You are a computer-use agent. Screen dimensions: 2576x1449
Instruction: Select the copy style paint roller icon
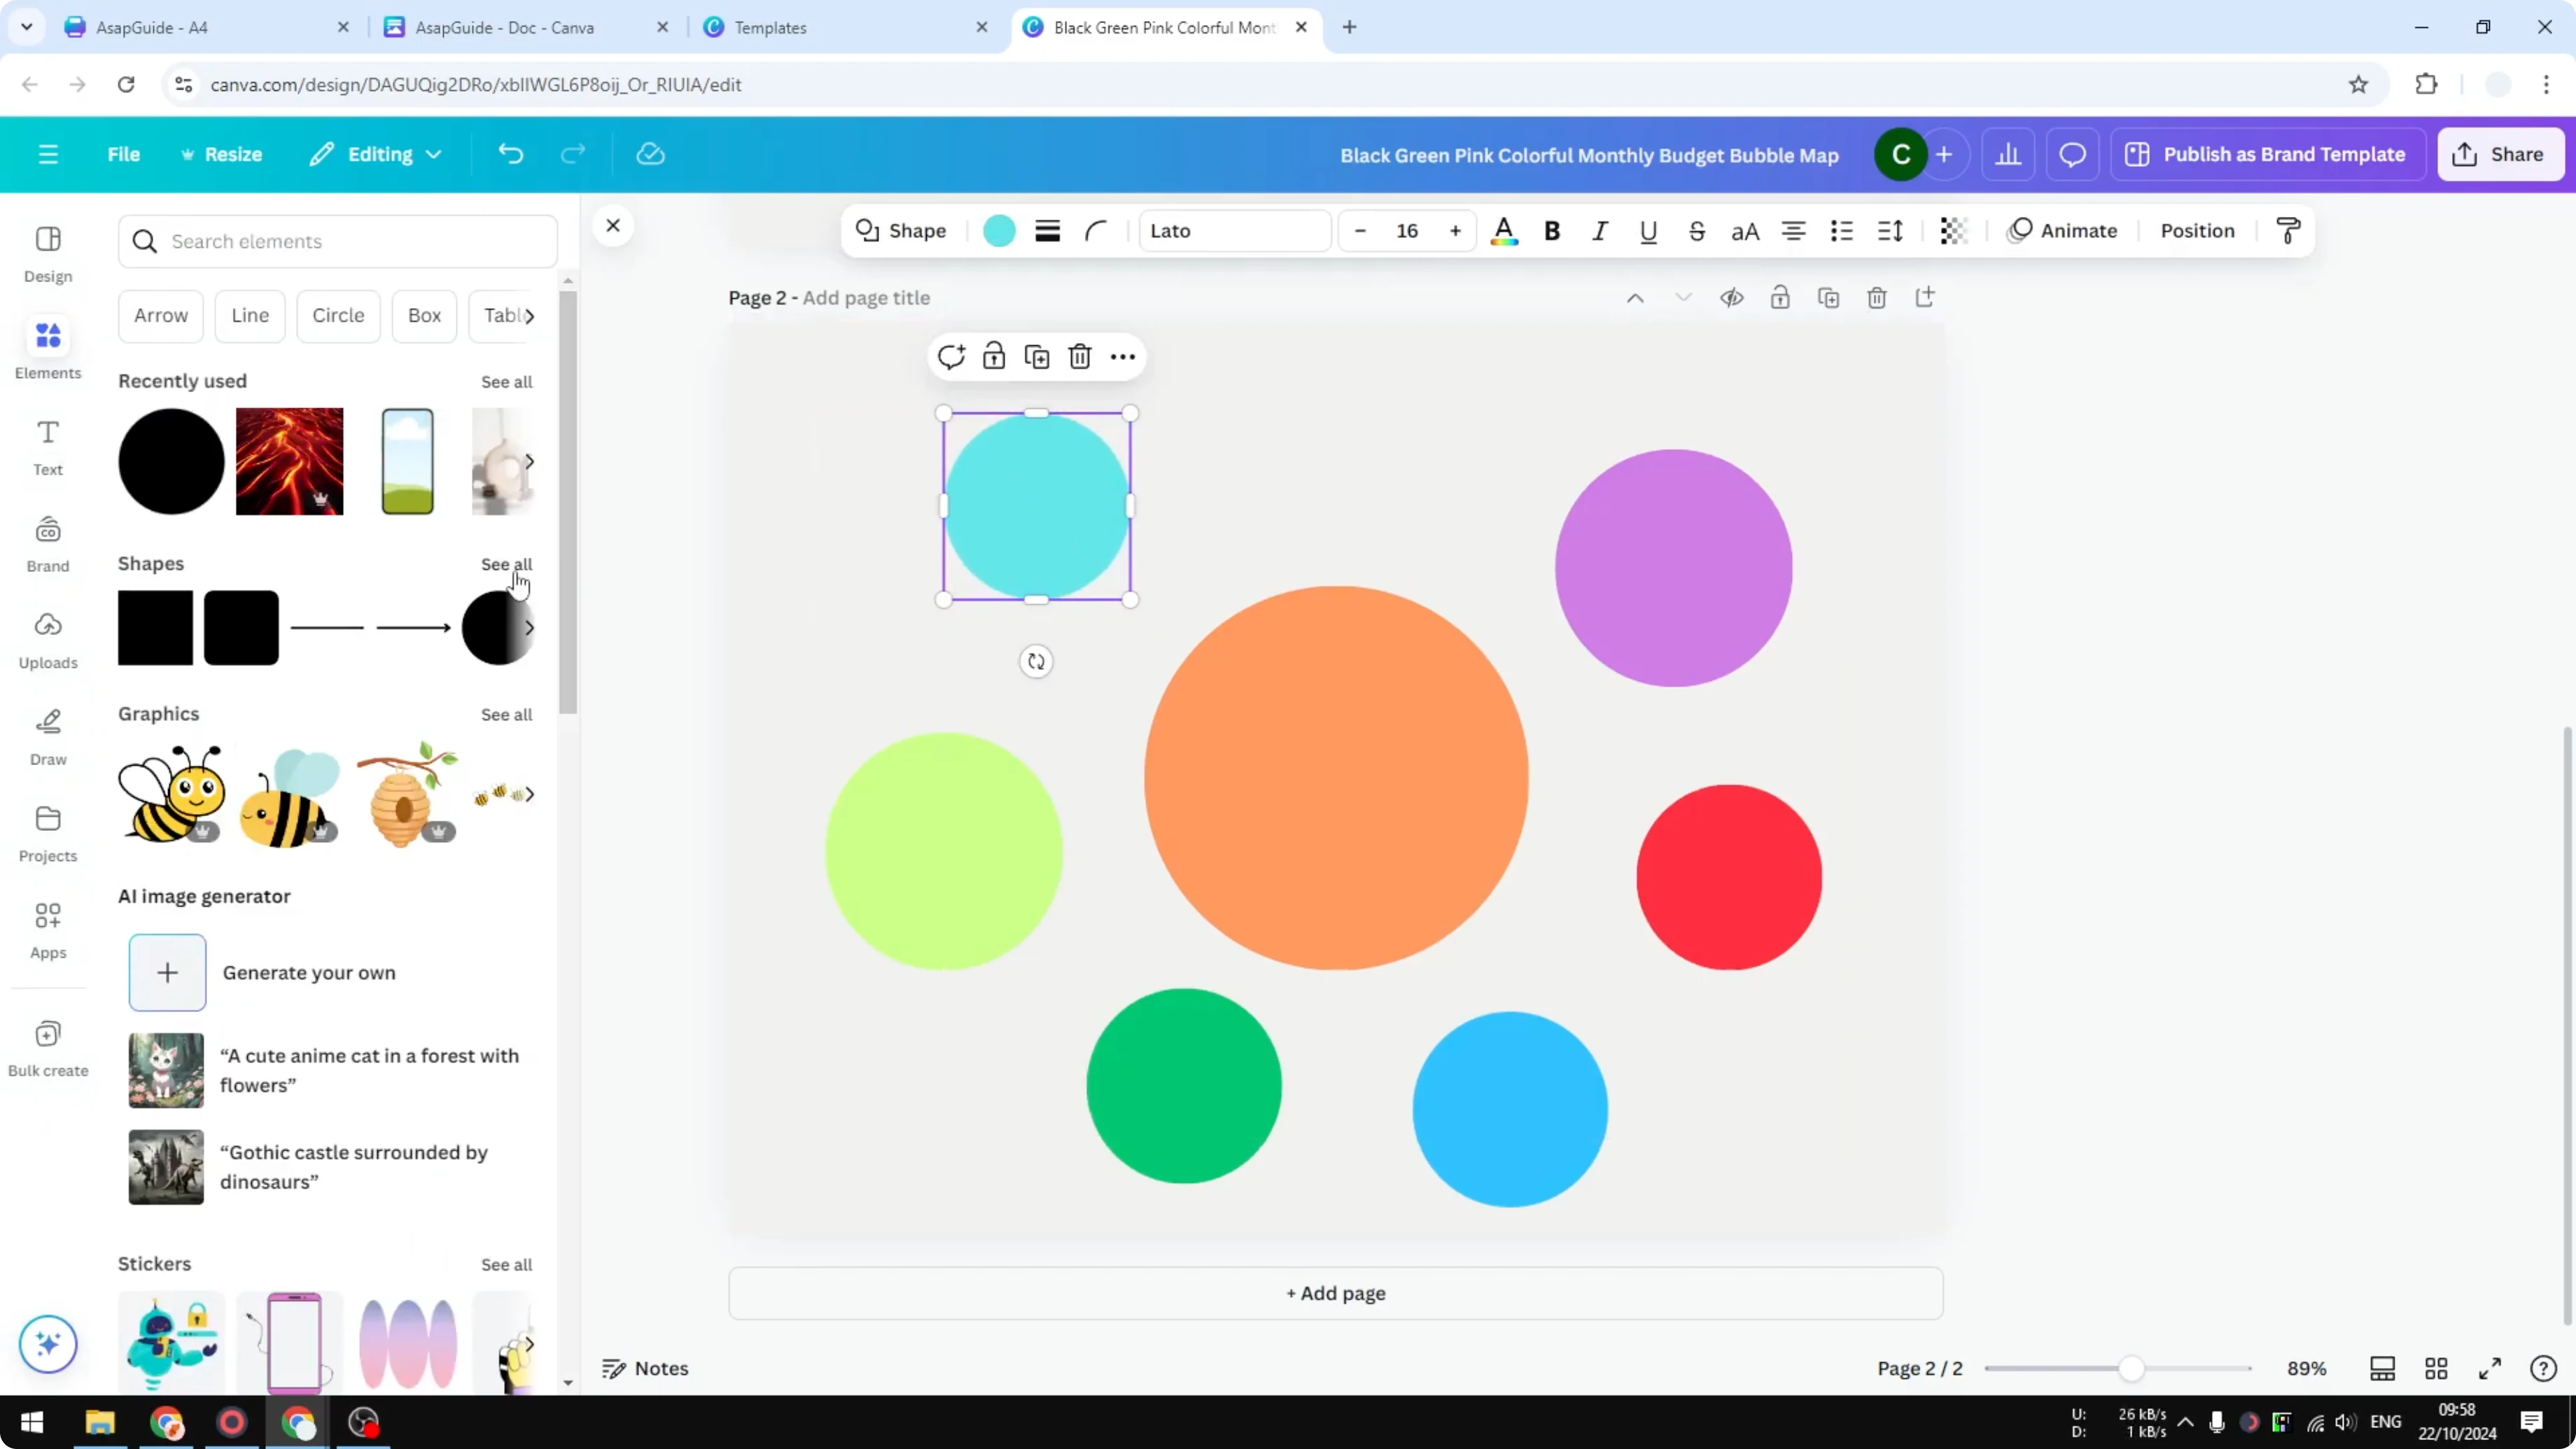click(x=2289, y=230)
